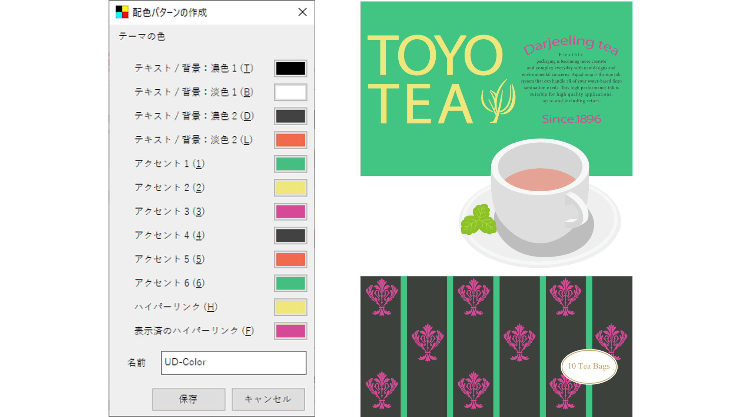Select the TOYO TEA title in preview
Screen dimensions: 741x417
point(435,79)
